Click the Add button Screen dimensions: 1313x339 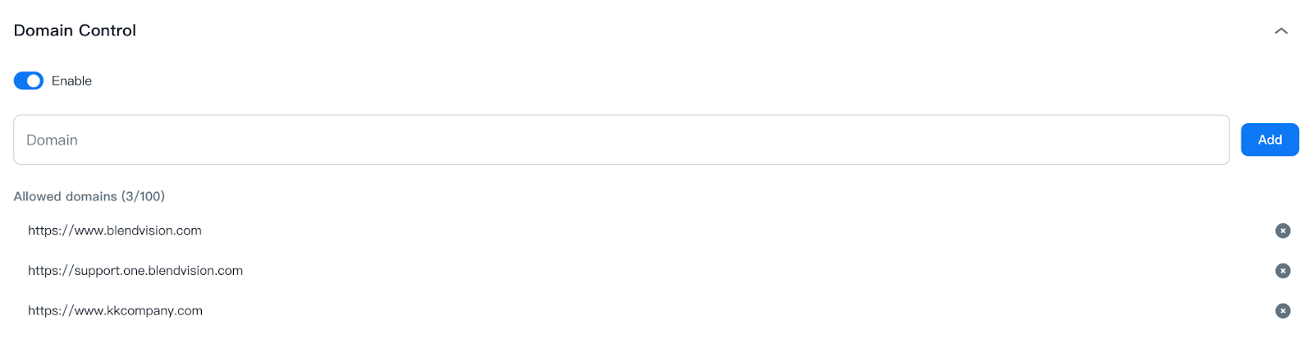pos(1270,140)
